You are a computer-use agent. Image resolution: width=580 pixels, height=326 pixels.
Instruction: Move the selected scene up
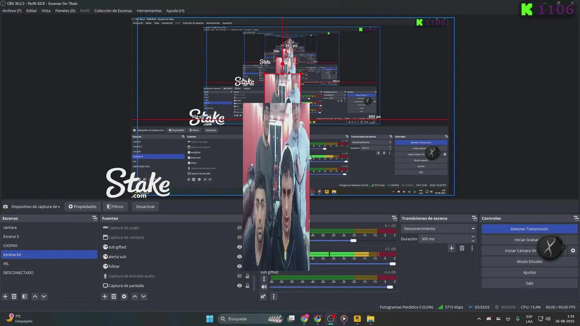[35, 297]
